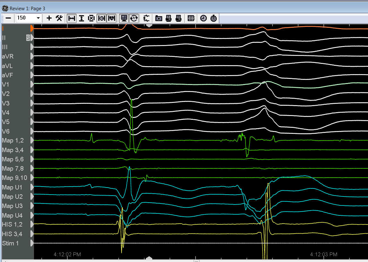The image size is (368, 262).
Task: Click the baseline arrow marker of HIS 1,2
Action: click(32, 225)
